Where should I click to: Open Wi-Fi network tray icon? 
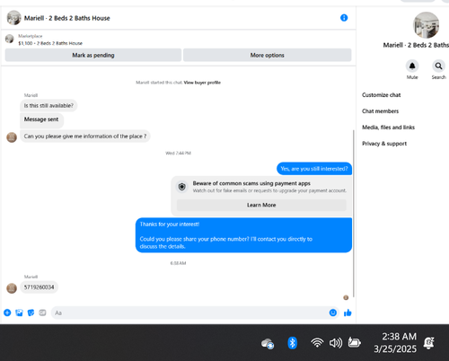point(317,343)
